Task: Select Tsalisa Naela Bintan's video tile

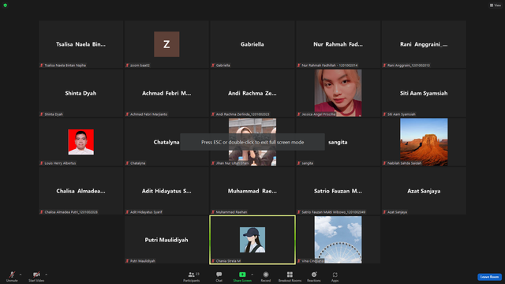Action: pyautogui.click(x=80, y=44)
